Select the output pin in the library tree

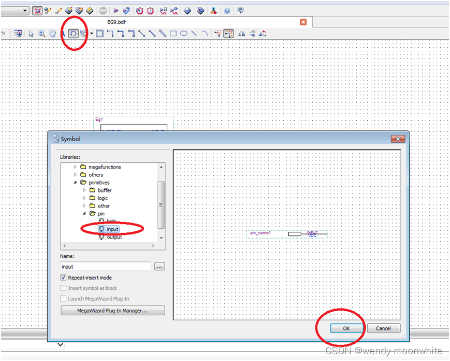pos(114,237)
